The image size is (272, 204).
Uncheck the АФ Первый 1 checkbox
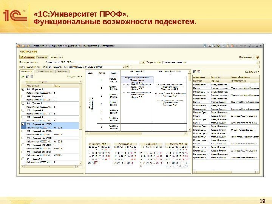[23, 90]
